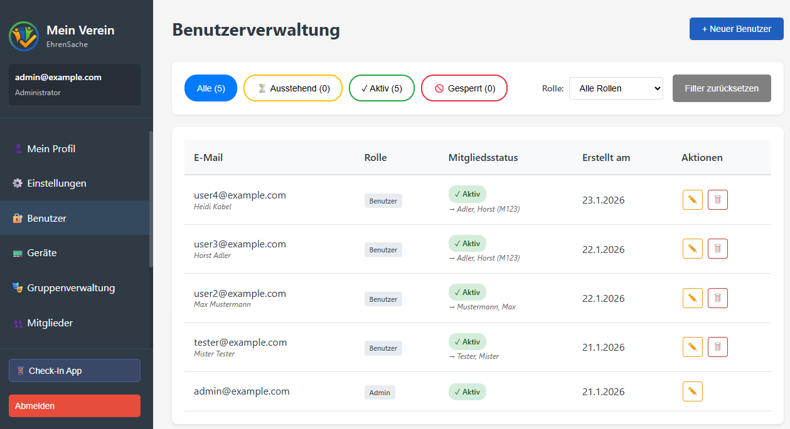Image resolution: width=790 pixels, height=429 pixels.
Task: Delete user4@example.com using the trash icon
Action: (x=717, y=200)
